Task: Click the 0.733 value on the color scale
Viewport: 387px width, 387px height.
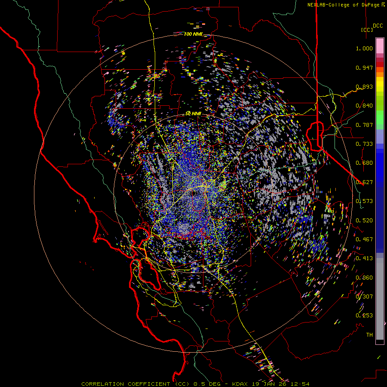Action: 364,144
